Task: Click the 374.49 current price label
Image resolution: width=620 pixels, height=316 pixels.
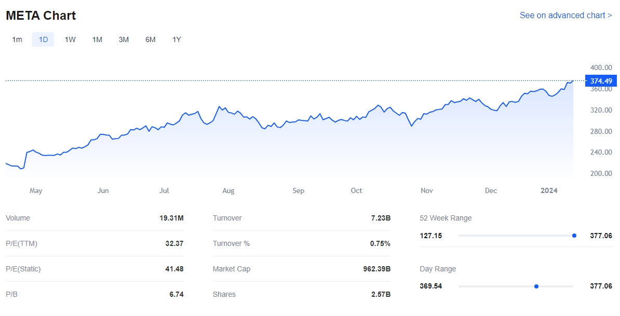Action: coord(601,81)
